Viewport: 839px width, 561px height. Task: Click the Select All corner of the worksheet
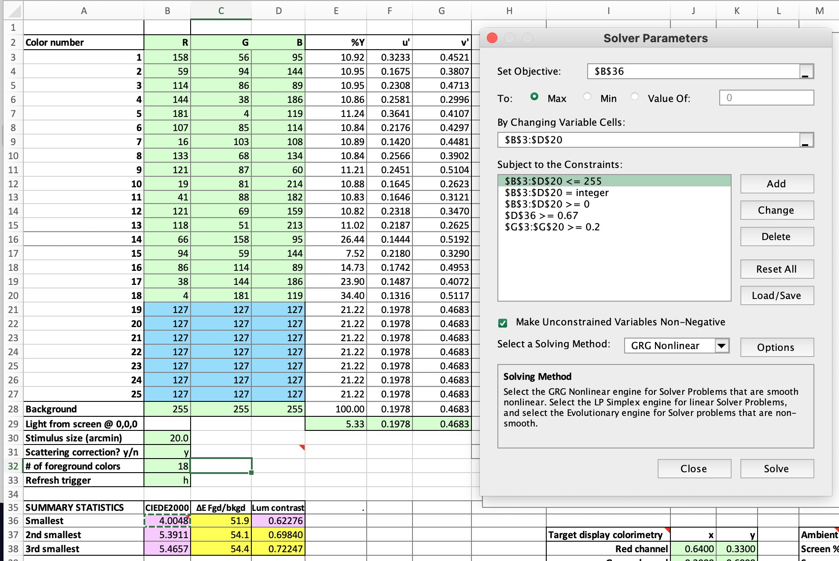point(13,10)
